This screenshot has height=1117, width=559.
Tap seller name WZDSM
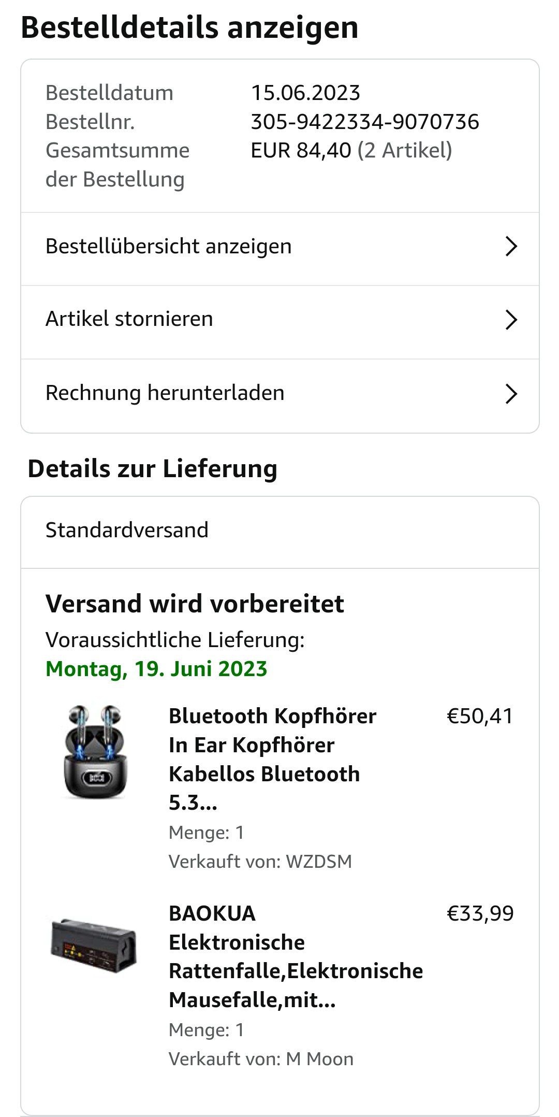coord(318,861)
